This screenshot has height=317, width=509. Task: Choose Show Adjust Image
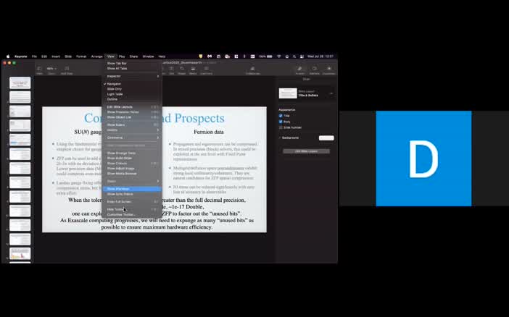[x=132, y=169]
